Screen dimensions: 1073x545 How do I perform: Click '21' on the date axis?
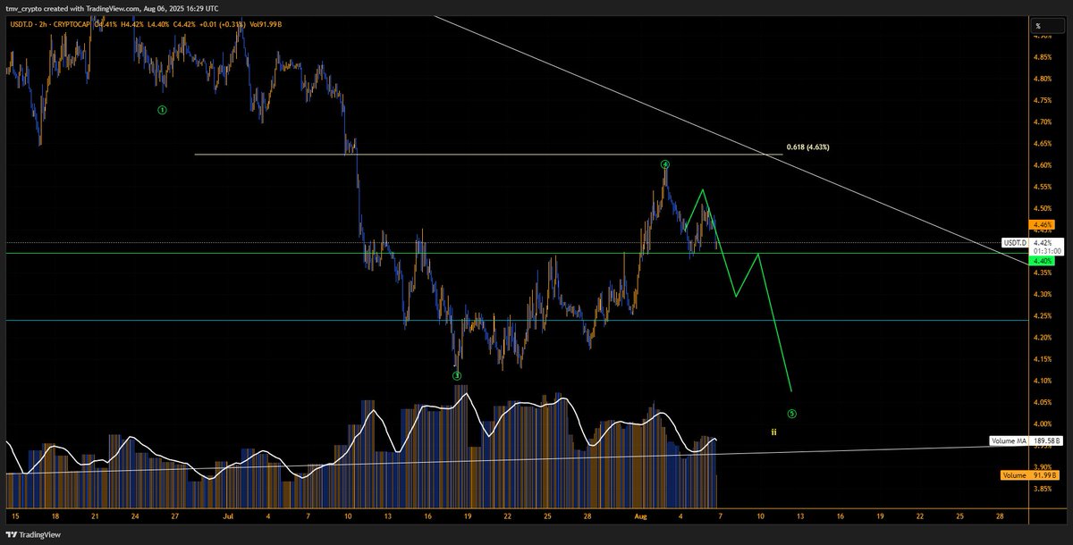[x=95, y=516]
